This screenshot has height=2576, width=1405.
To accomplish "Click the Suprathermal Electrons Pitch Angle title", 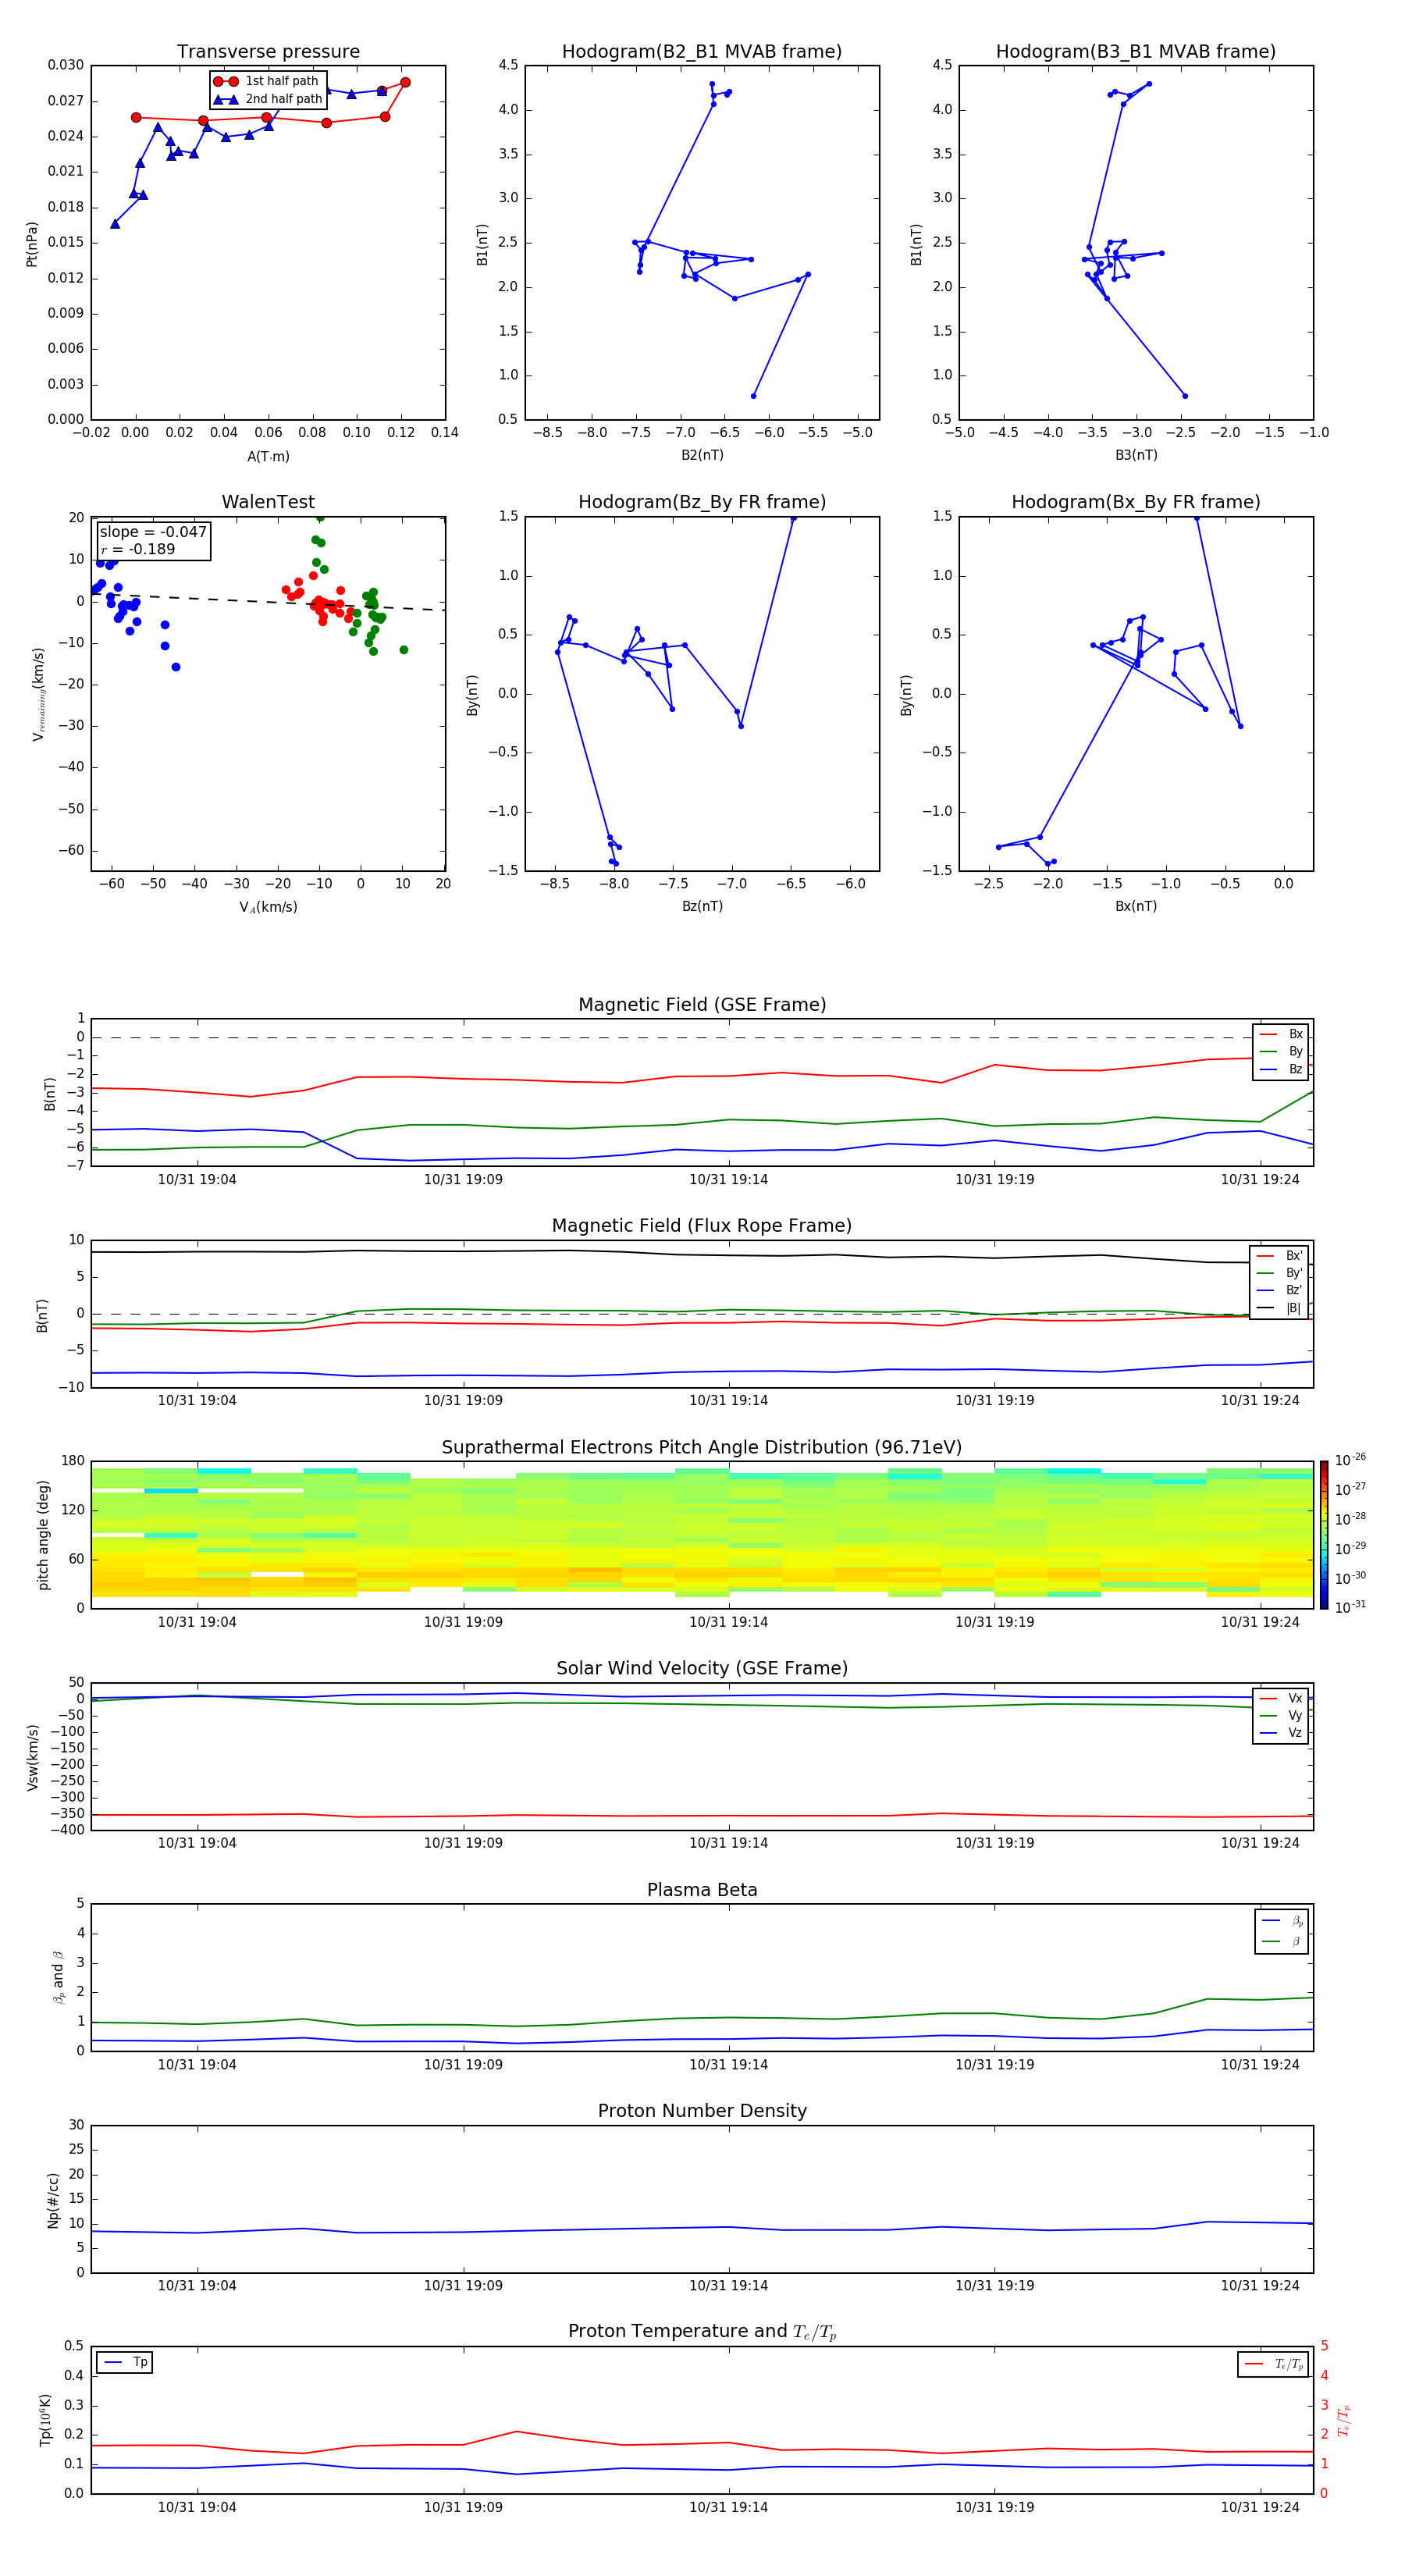I will coord(701,1447).
